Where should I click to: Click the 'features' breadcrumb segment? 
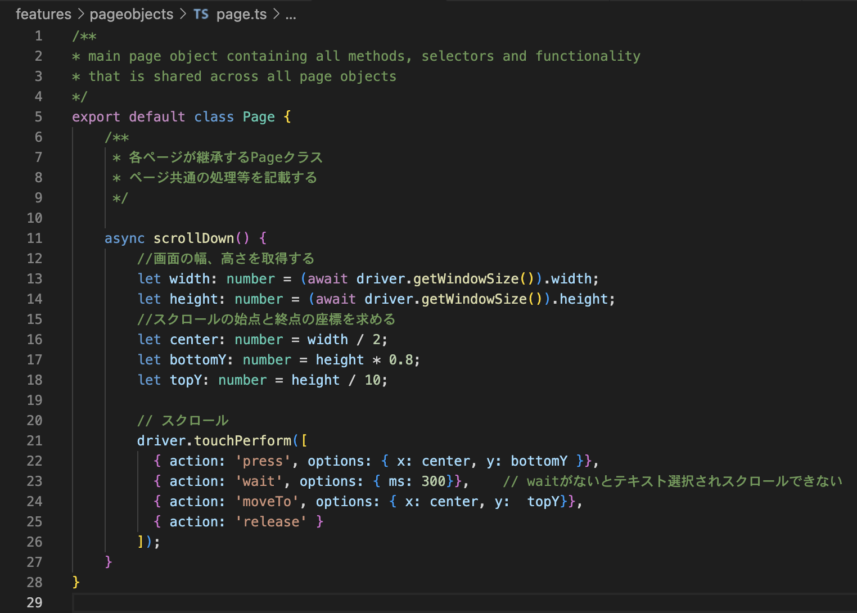(x=43, y=14)
